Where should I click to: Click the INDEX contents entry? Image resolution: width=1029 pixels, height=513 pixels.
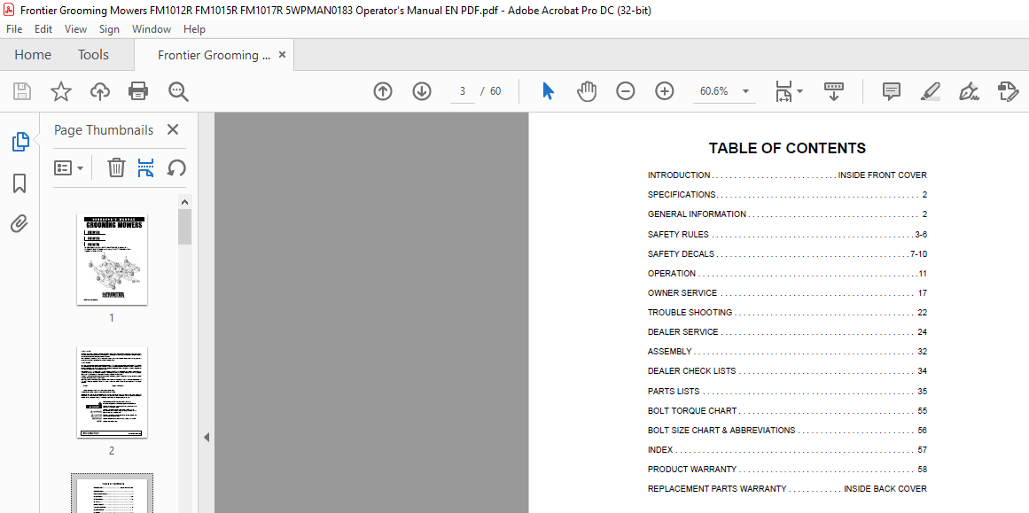(787, 450)
